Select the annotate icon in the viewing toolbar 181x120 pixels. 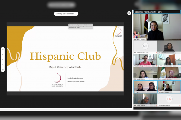pyautogui.click(x=3, y=49)
